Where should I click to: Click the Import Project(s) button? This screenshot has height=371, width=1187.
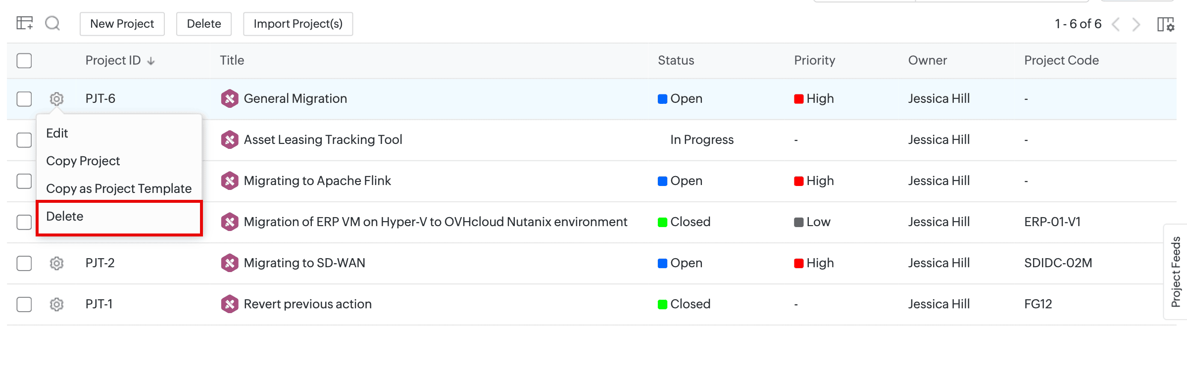pos(298,24)
